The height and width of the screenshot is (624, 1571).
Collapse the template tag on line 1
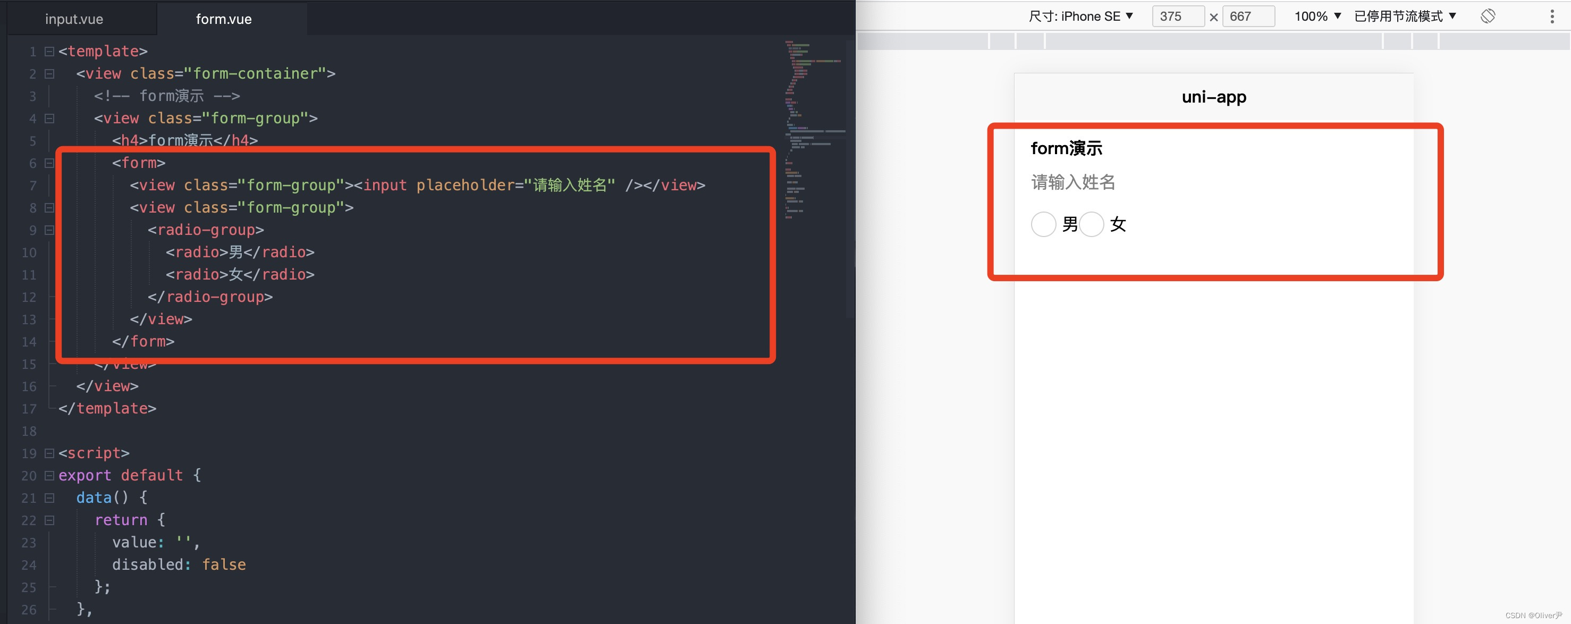tap(49, 51)
